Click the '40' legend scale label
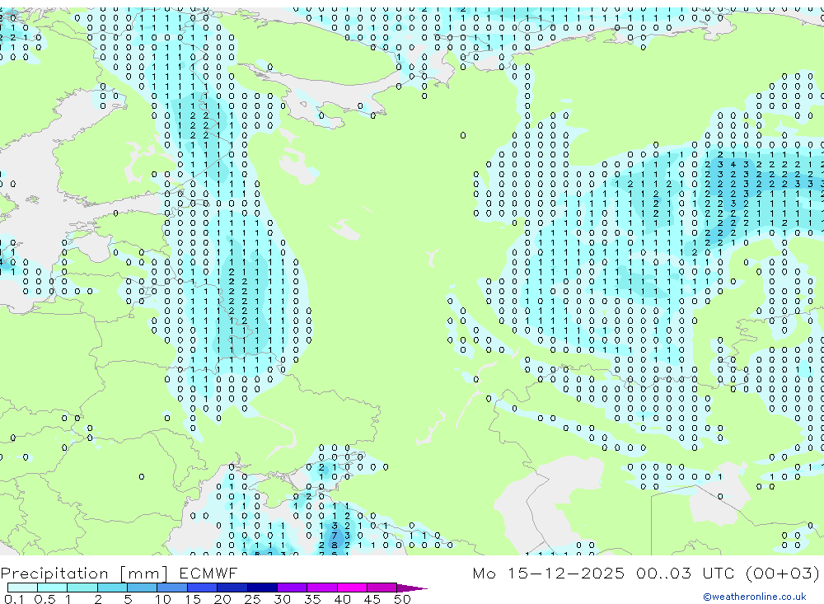The height and width of the screenshot is (604, 824). (343, 599)
